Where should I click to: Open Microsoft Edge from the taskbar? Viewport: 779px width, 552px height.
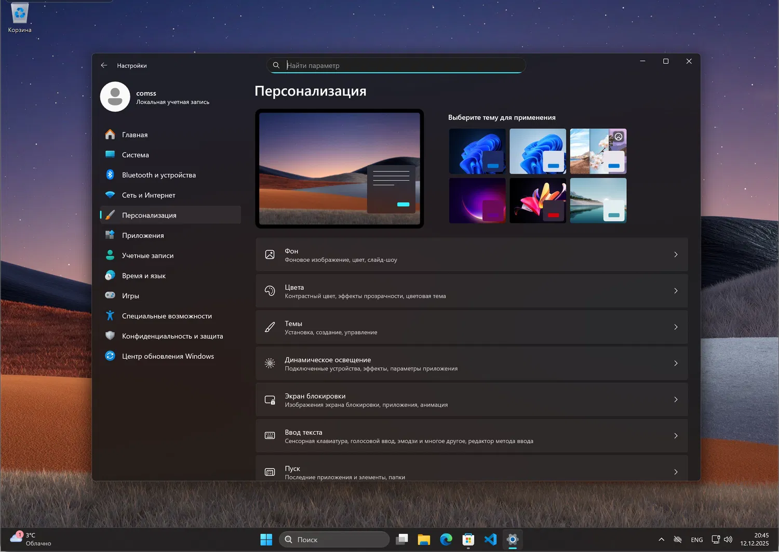[446, 540]
